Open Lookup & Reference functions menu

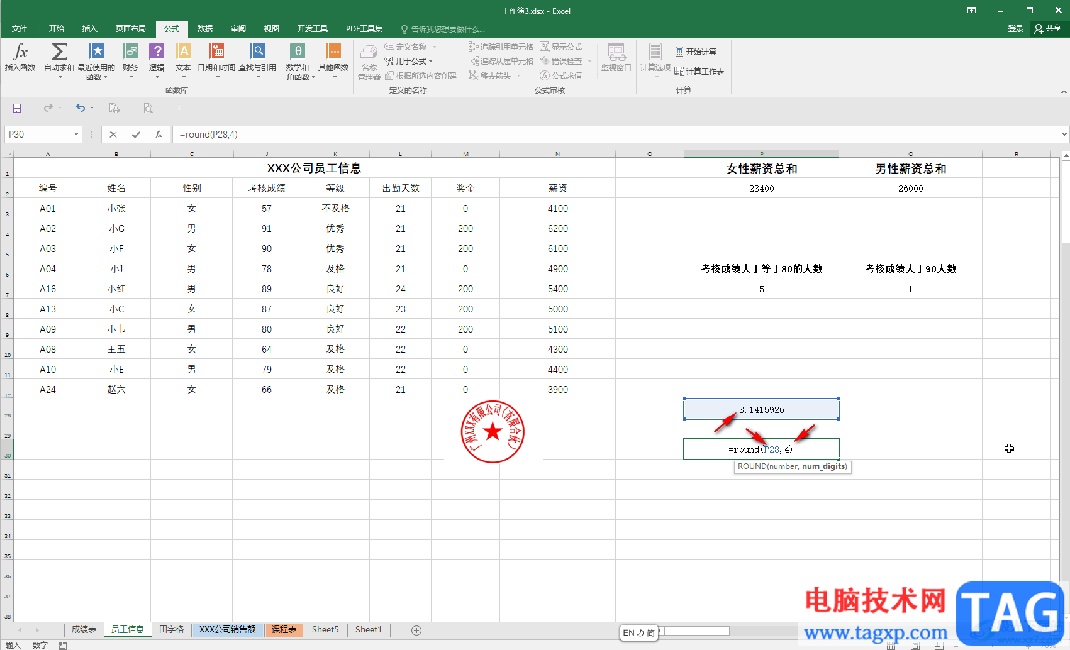[x=257, y=61]
